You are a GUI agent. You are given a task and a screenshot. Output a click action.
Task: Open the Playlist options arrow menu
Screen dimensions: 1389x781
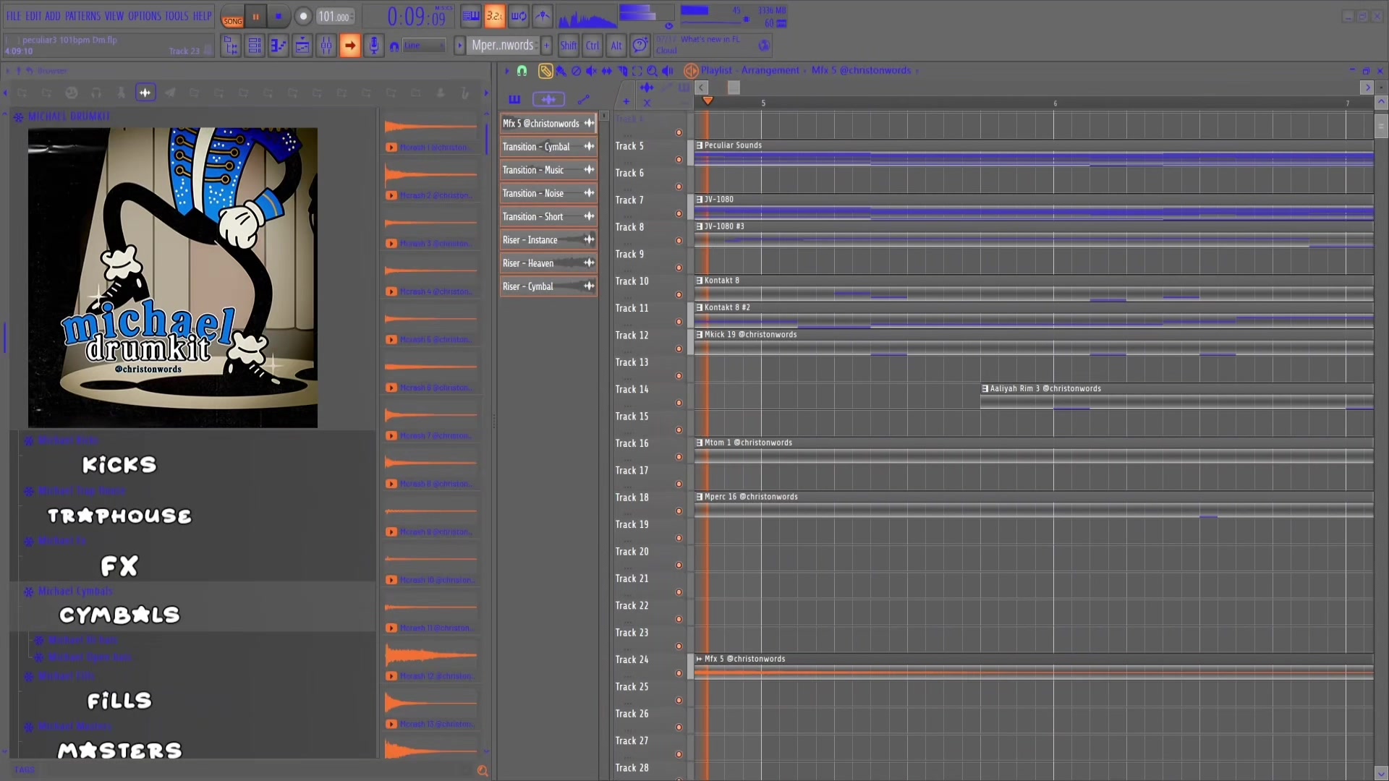pyautogui.click(x=506, y=71)
